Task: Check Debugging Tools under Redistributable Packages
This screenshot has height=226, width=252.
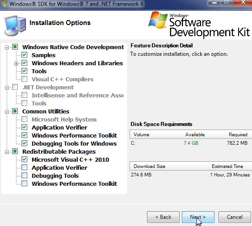Action: pyautogui.click(x=25, y=176)
